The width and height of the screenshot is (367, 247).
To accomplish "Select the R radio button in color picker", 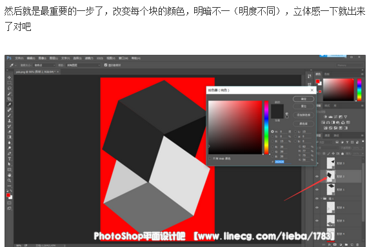I will pos(272,147).
